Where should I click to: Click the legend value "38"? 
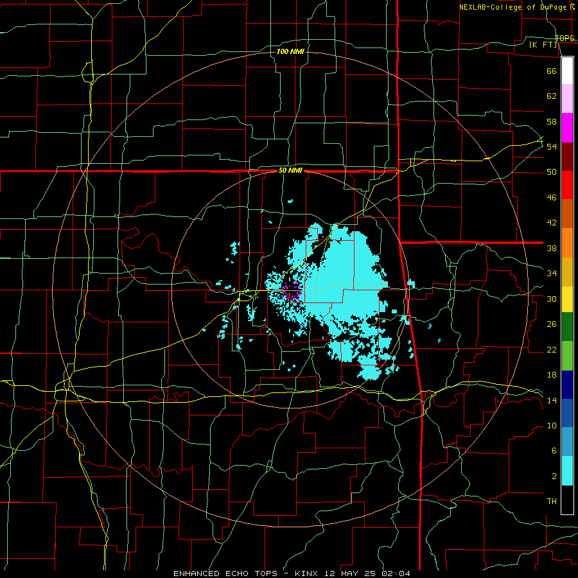(552, 248)
